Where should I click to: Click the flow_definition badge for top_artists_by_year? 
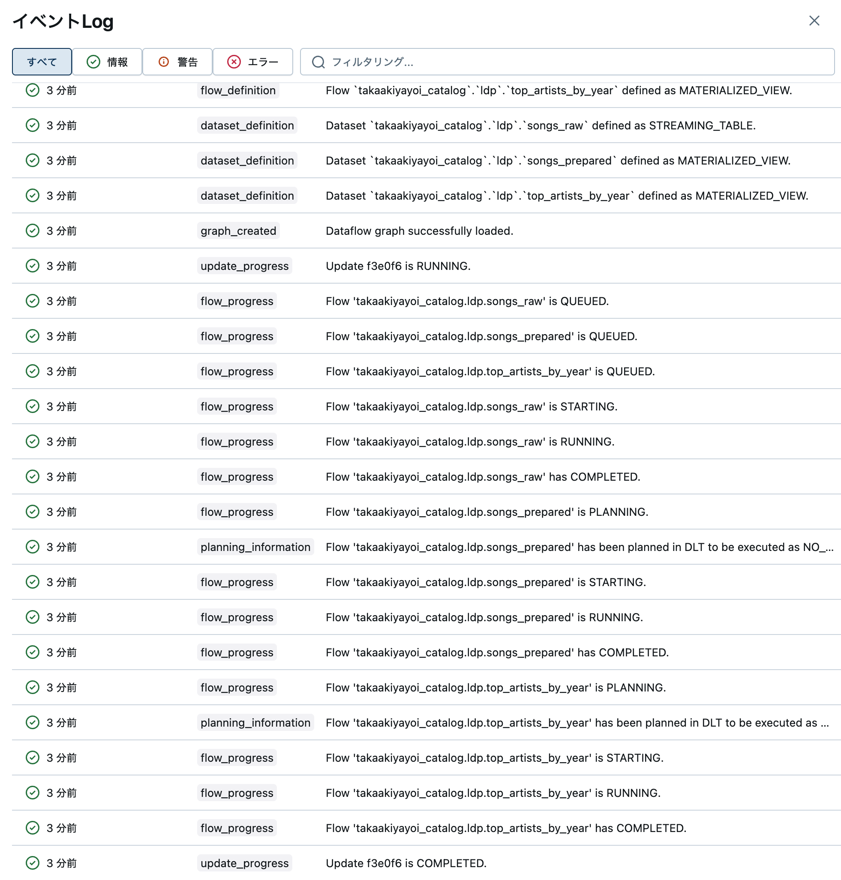(238, 90)
